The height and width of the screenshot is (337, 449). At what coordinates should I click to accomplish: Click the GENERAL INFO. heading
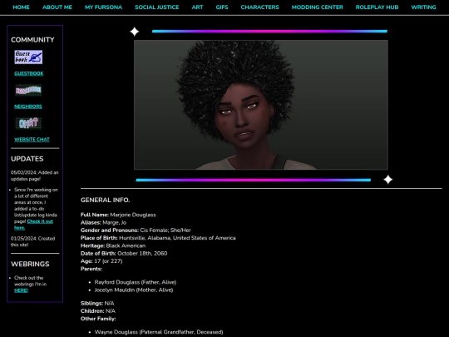pos(105,200)
